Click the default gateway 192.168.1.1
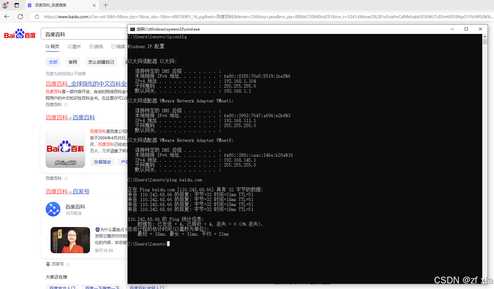494x289 pixels. pos(237,91)
